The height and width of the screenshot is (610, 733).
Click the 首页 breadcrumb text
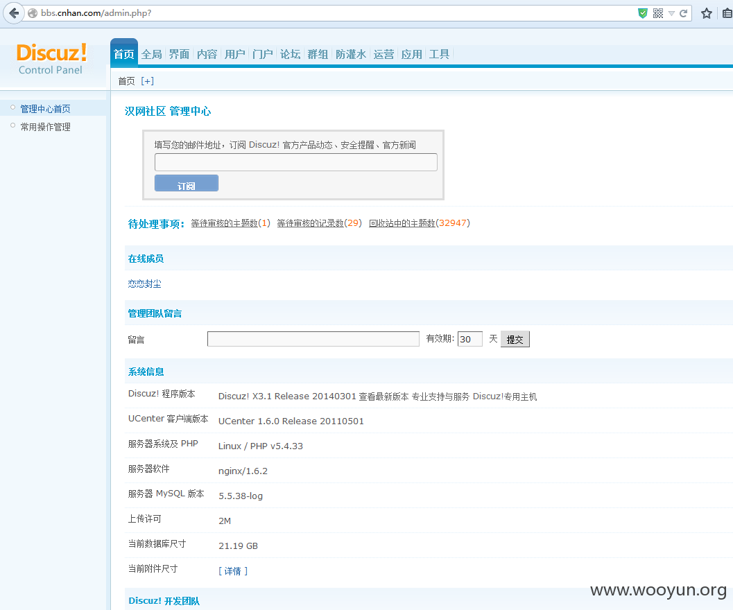126,81
